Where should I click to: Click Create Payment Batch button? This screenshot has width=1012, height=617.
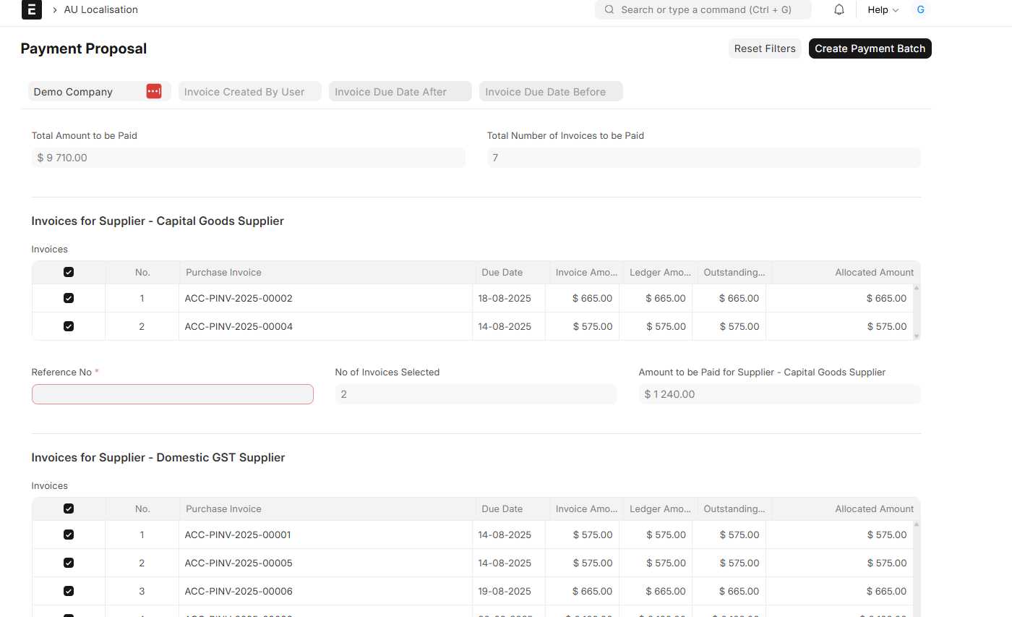click(870, 48)
